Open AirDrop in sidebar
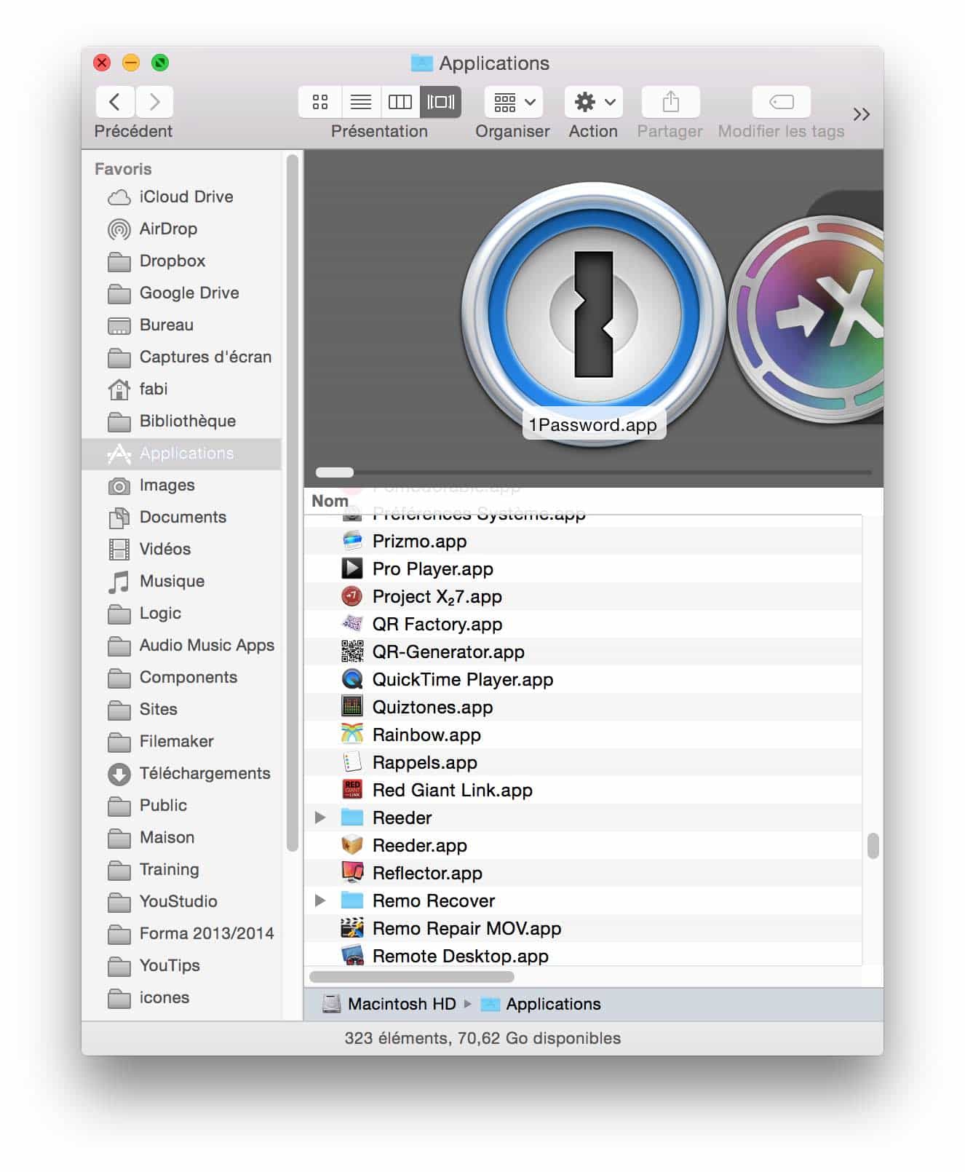 coord(182,229)
